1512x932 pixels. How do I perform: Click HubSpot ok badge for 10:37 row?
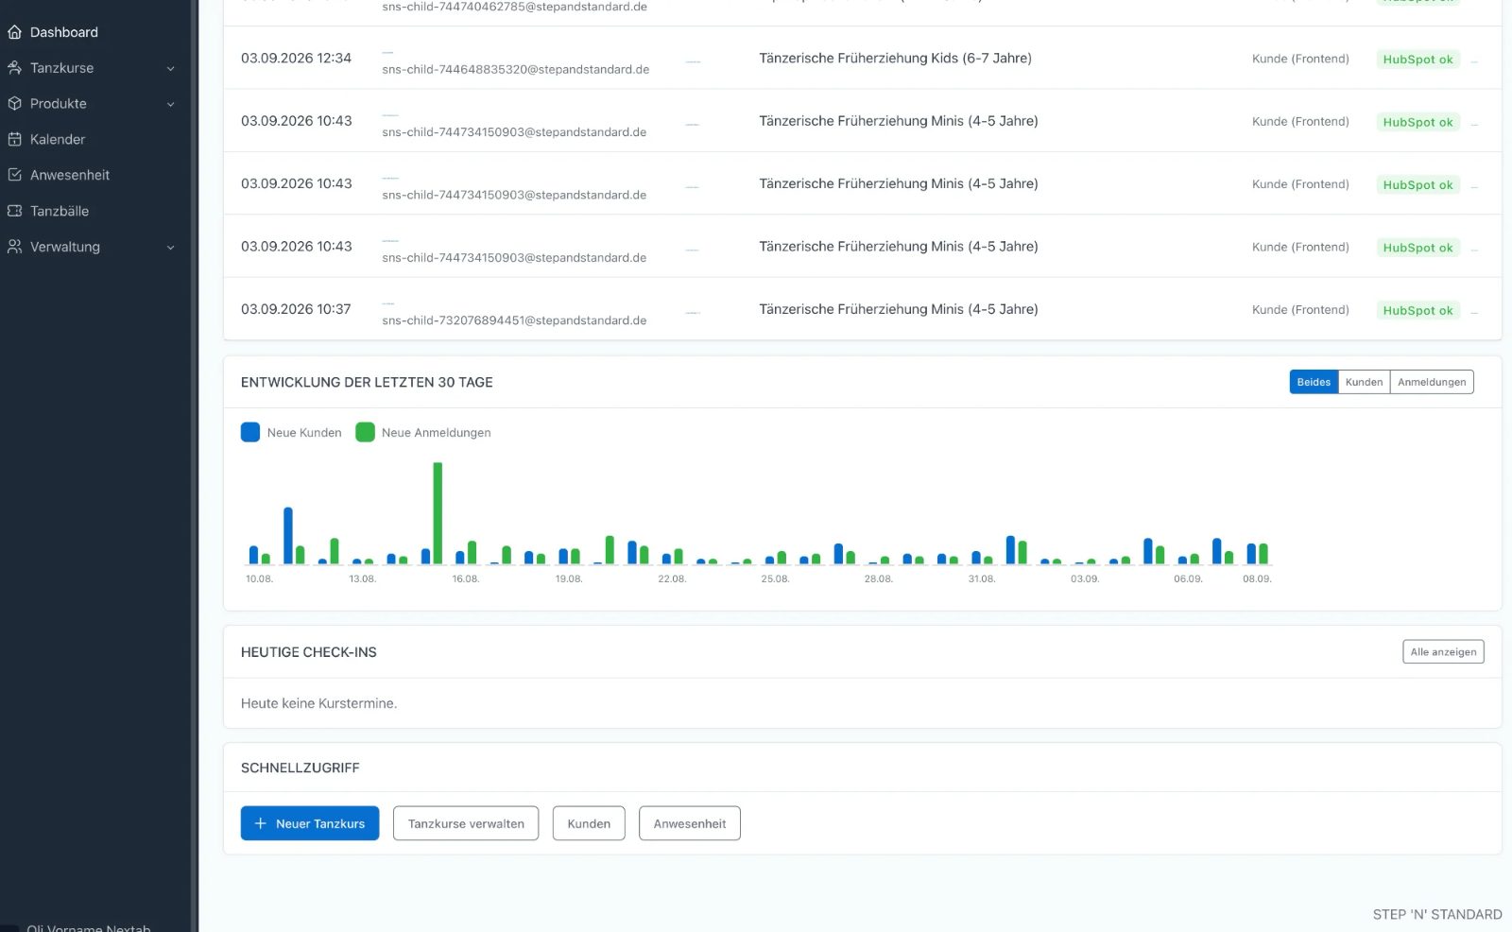1418,310
